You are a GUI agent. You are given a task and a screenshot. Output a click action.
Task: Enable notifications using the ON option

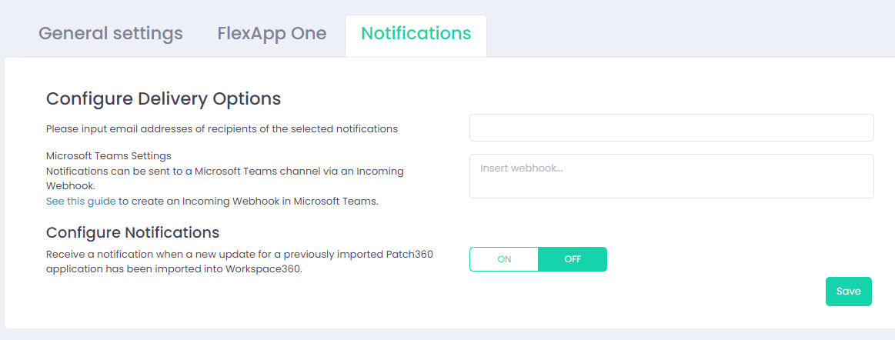[x=504, y=259]
